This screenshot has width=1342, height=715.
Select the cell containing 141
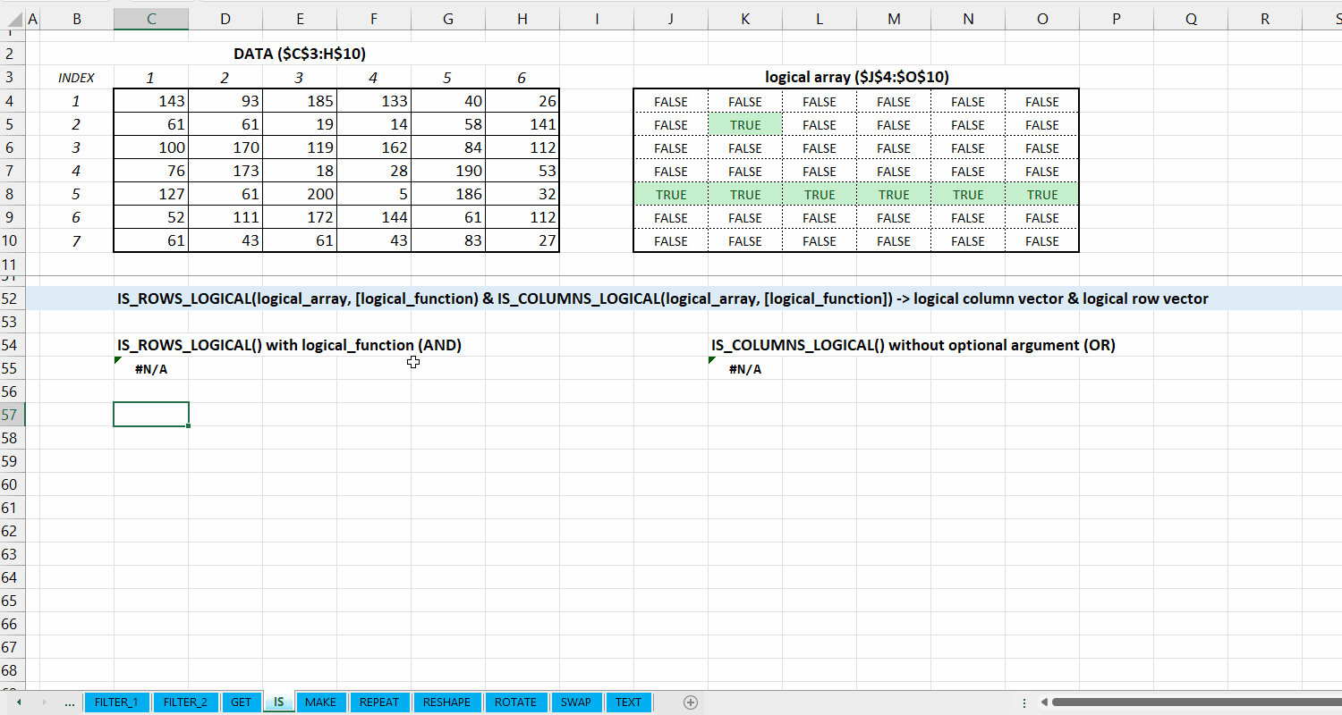522,124
